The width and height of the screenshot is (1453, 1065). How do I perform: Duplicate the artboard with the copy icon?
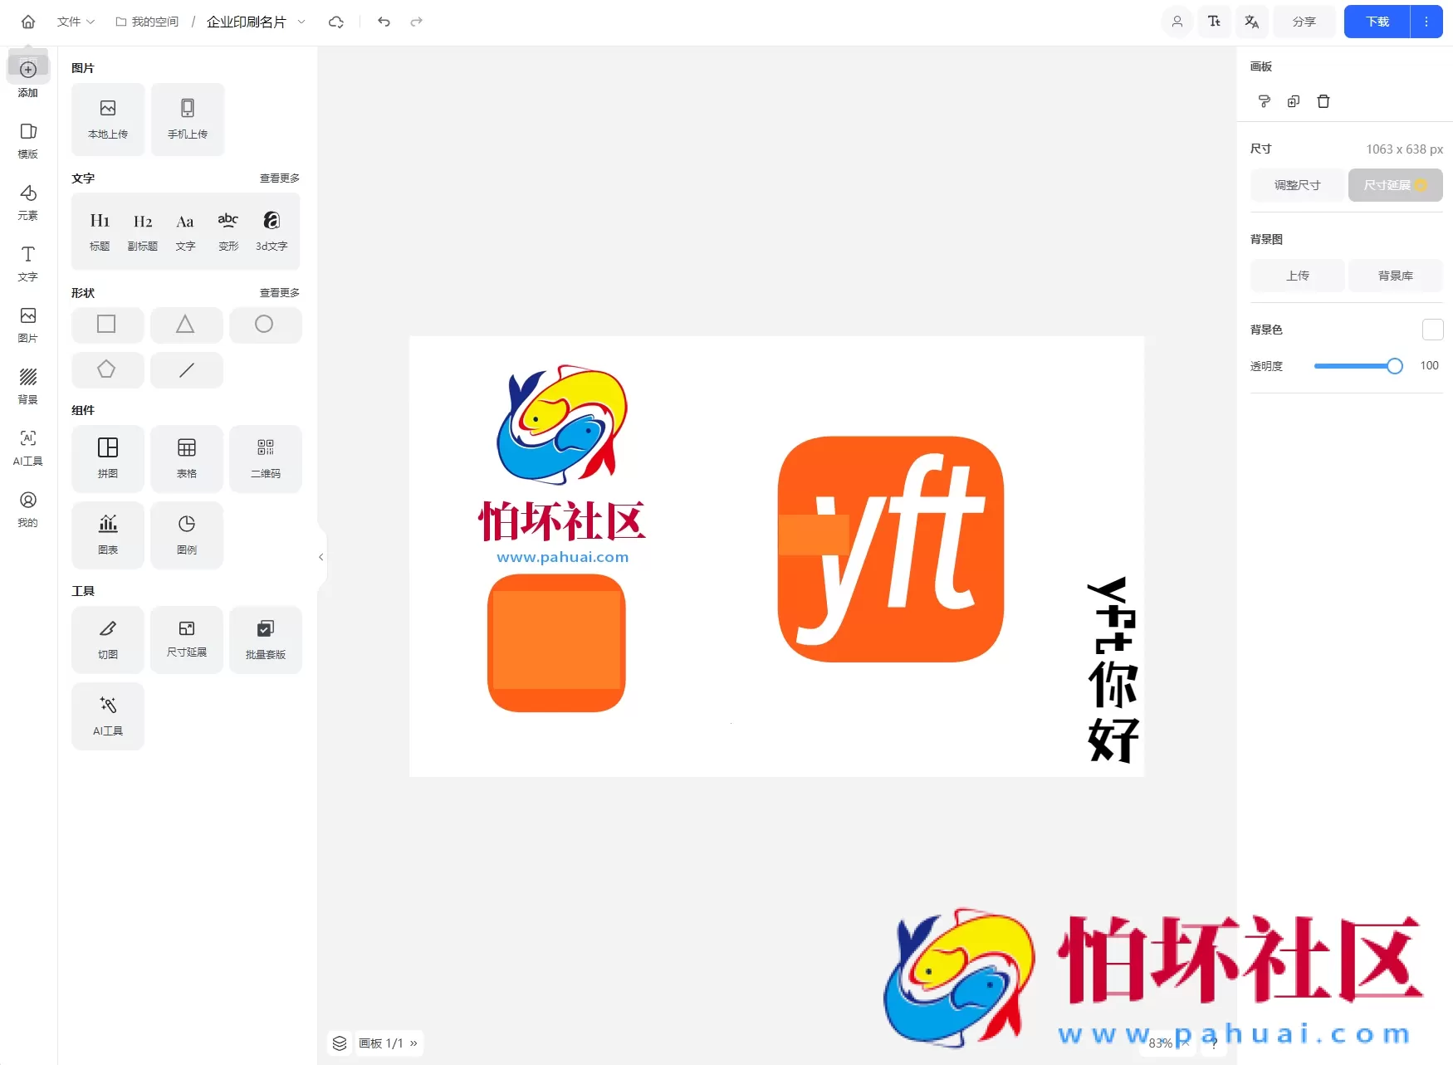(x=1293, y=100)
